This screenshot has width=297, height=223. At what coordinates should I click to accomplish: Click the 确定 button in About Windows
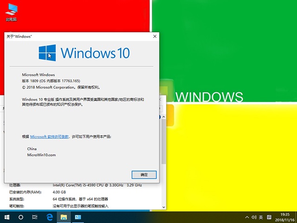144,175
